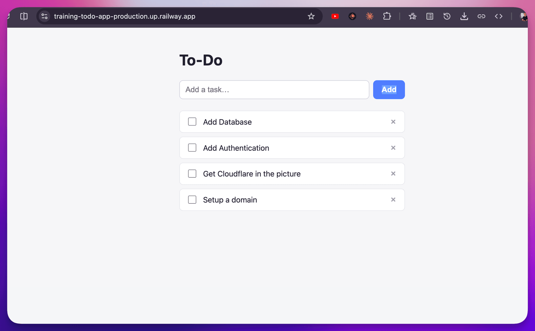Image resolution: width=535 pixels, height=331 pixels.
Task: Focus the Add a task input field
Action: pos(274,90)
